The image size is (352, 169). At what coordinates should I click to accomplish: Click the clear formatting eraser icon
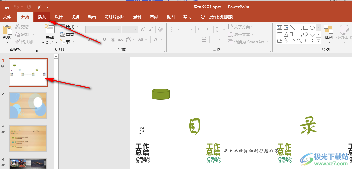pyautogui.click(x=160, y=29)
